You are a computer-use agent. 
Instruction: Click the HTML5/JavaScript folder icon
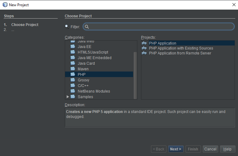(73, 52)
